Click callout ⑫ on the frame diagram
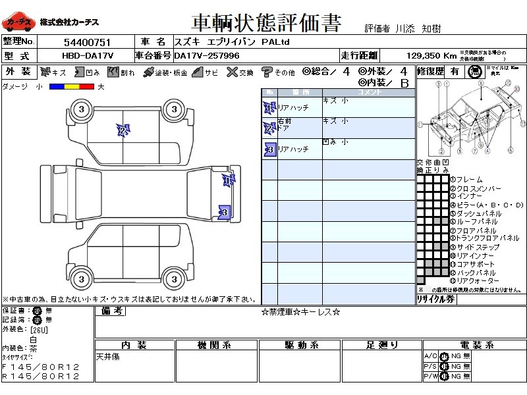 pos(517,88)
